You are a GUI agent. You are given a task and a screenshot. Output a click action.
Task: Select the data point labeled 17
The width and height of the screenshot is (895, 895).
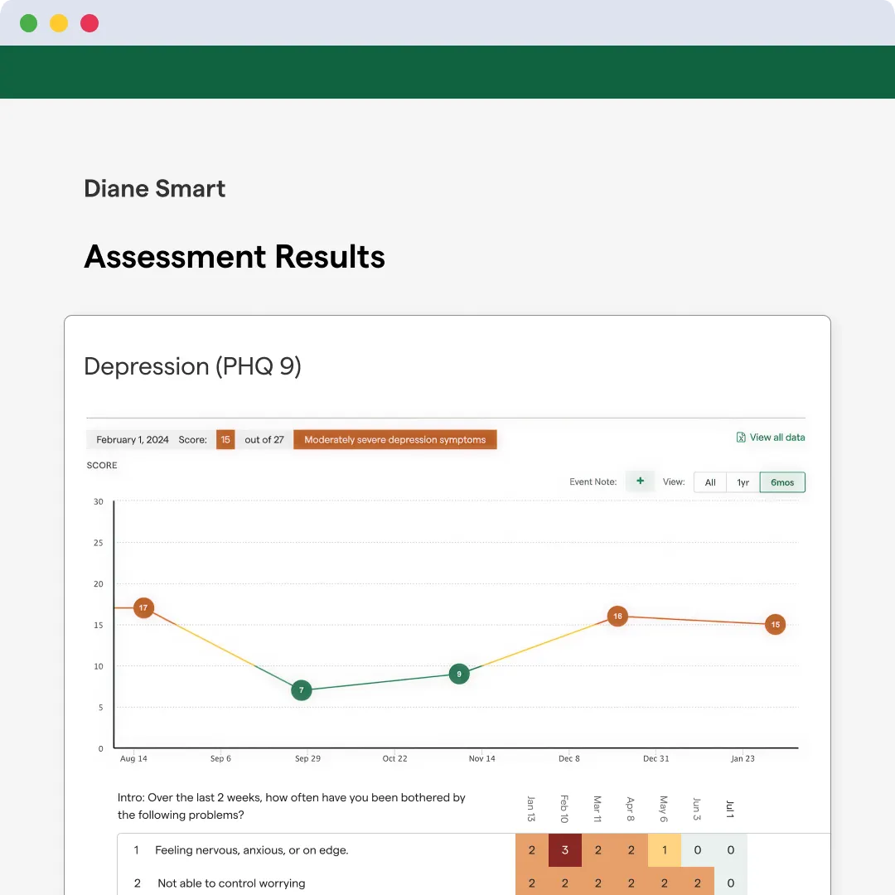[x=143, y=607]
